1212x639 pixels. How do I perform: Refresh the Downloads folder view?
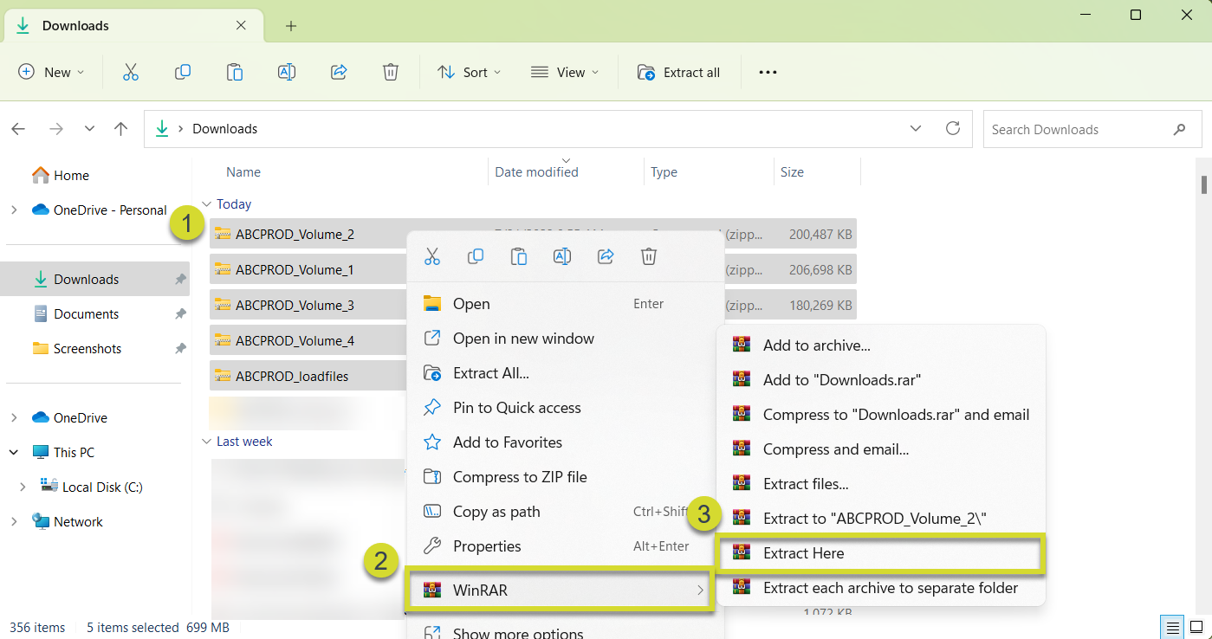[x=953, y=129]
